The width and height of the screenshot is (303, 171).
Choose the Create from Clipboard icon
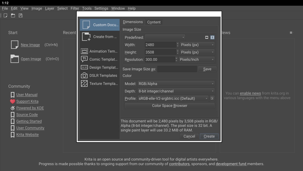tap(86, 37)
